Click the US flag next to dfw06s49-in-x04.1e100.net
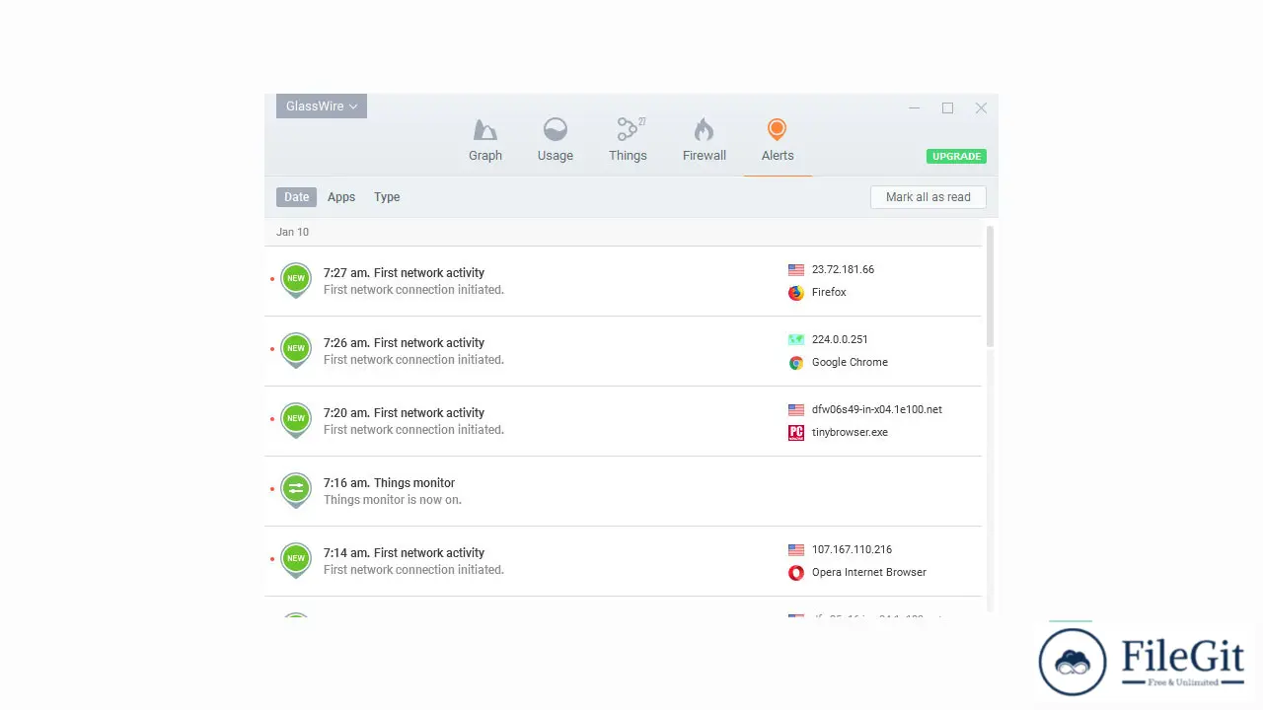This screenshot has height=710, width=1263. pyautogui.click(x=796, y=410)
